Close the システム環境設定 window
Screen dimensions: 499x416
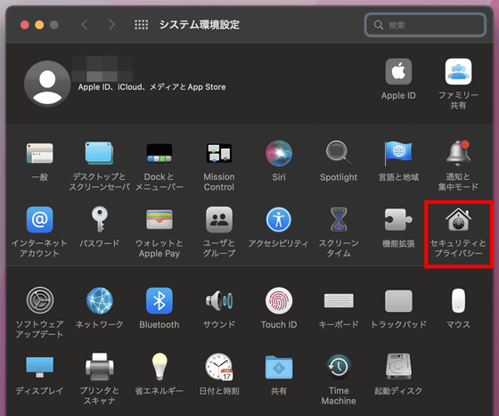click(25, 25)
